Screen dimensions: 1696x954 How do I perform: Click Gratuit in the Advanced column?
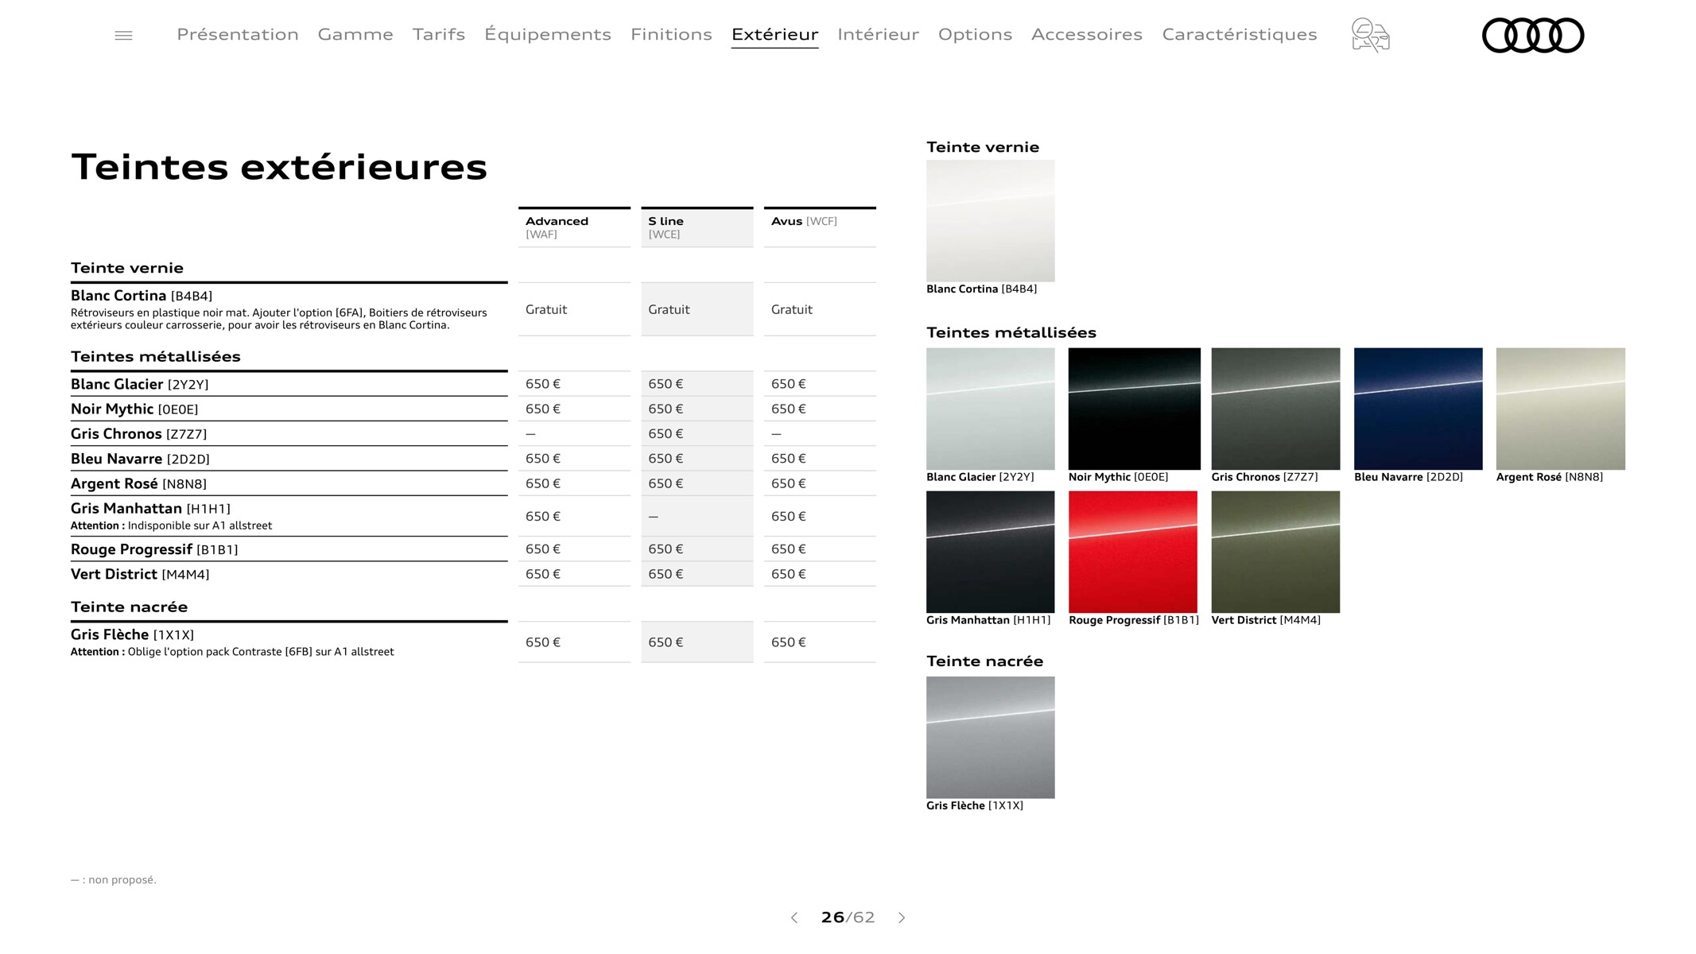(x=546, y=309)
